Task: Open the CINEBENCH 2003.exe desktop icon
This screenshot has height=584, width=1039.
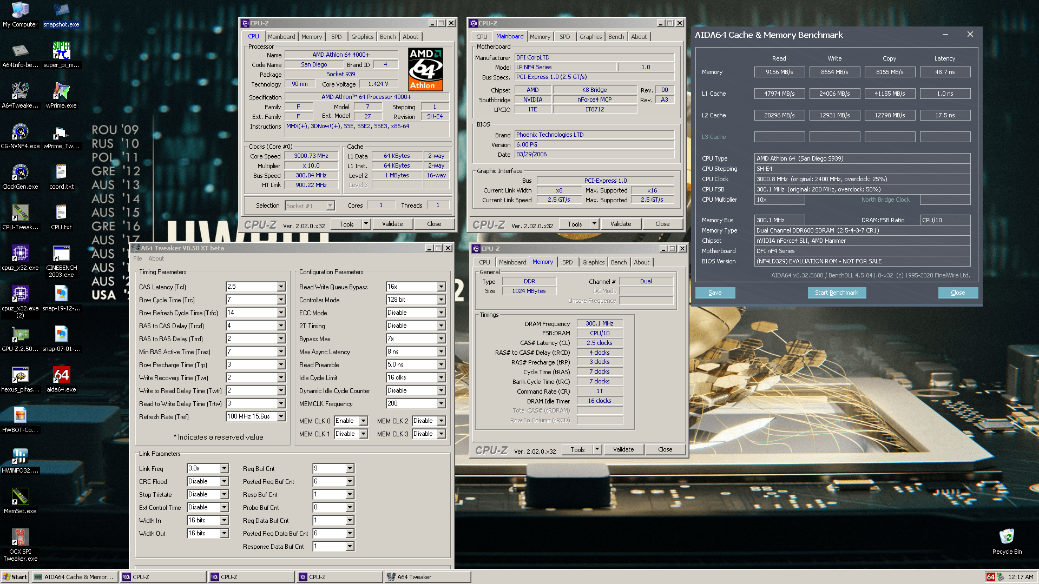Action: (61, 261)
